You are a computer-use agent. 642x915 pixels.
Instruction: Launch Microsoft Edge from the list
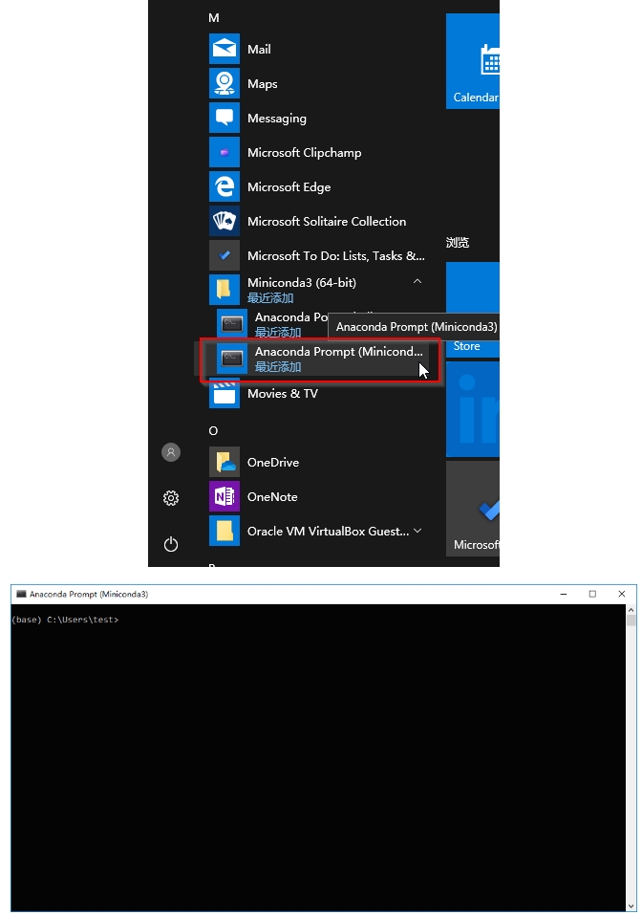225,187
